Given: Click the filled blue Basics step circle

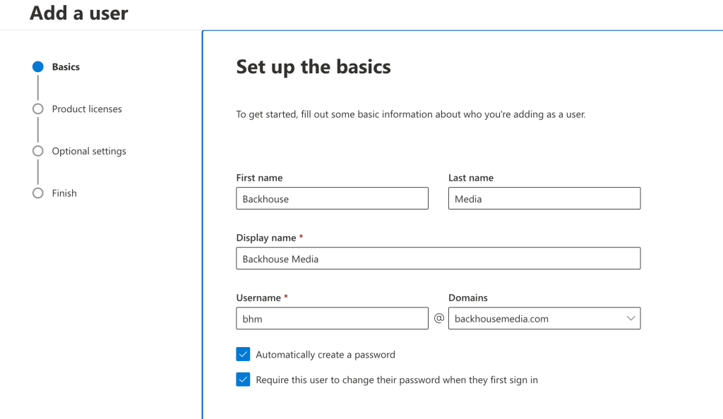Looking at the screenshot, I should pyautogui.click(x=37, y=67).
